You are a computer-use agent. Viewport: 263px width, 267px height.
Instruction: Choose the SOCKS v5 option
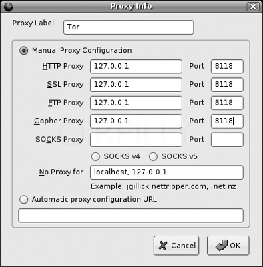coord(153,156)
